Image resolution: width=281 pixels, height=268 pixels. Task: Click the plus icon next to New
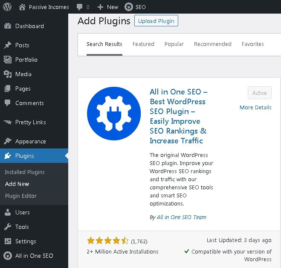tap(100, 7)
